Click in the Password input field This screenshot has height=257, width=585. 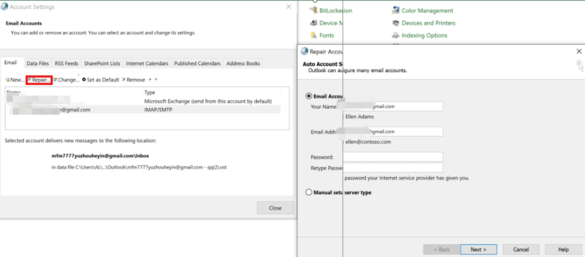click(x=392, y=157)
